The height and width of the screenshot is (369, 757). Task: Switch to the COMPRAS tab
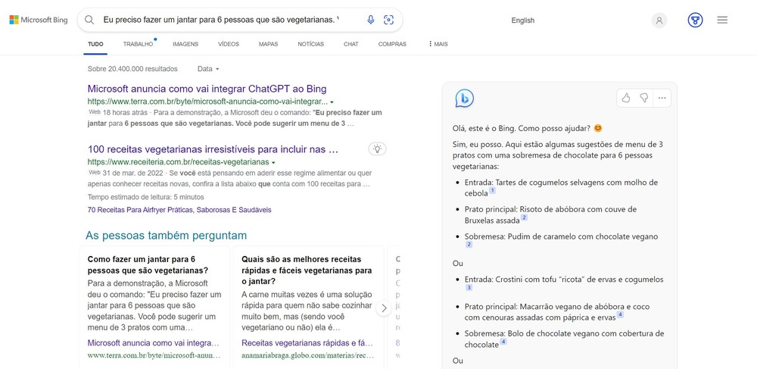click(x=392, y=44)
